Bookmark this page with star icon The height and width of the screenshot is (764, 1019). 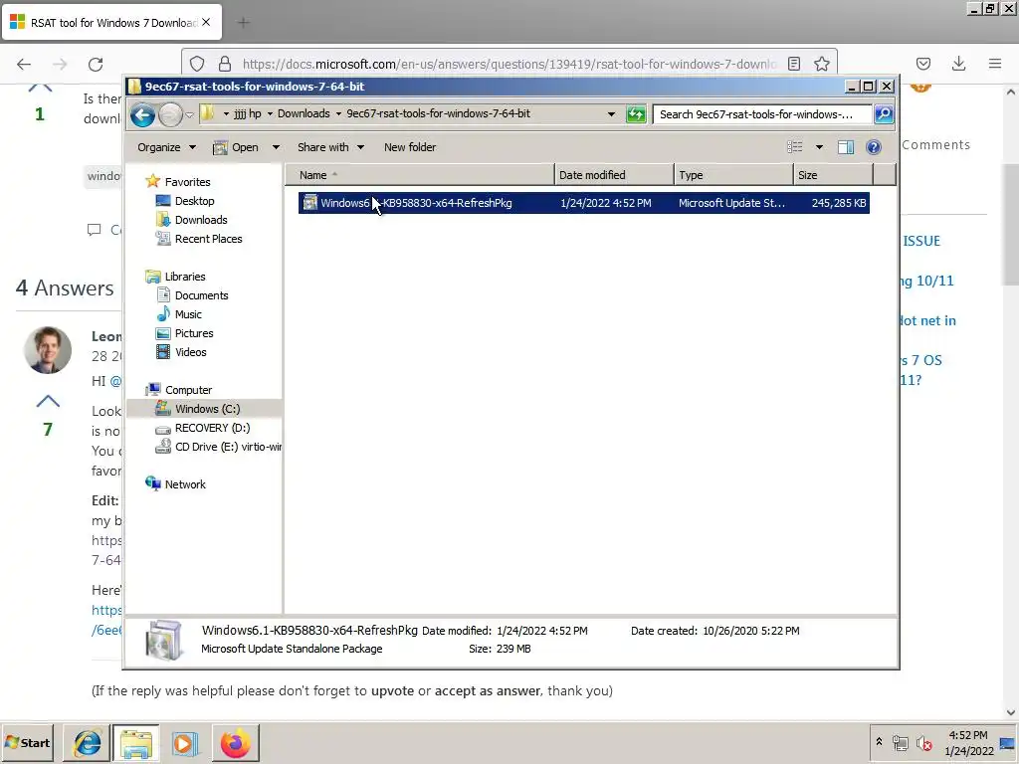pos(821,64)
